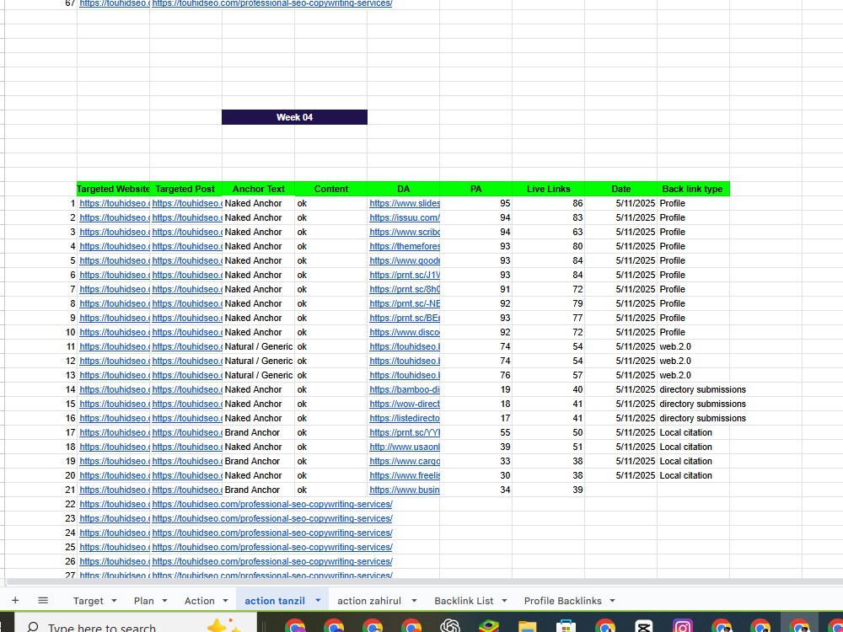Select the PA value 95 in row 1

click(475, 203)
